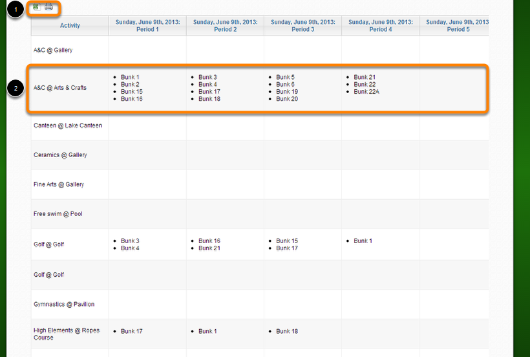The width and height of the screenshot is (530, 357).
Task: Select the Period 4 column header
Action: pyautogui.click(x=380, y=25)
